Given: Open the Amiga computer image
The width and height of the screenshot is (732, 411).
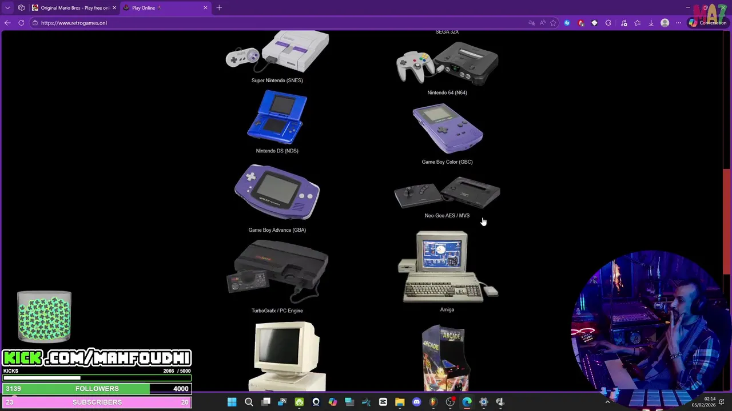Looking at the screenshot, I should coord(447,267).
